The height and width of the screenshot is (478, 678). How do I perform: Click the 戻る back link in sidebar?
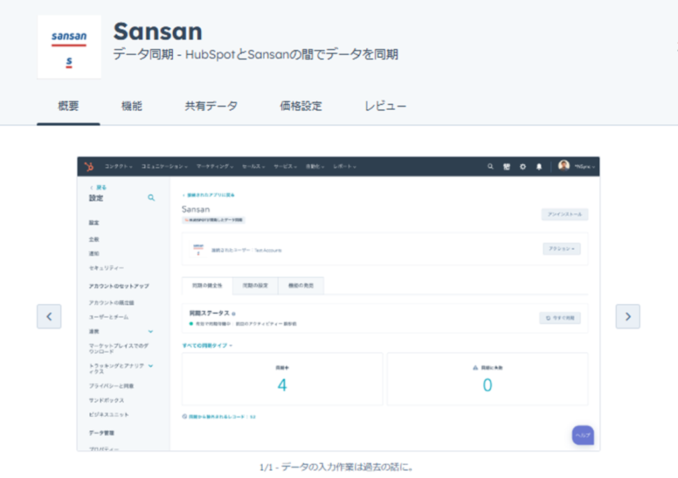[x=98, y=187]
